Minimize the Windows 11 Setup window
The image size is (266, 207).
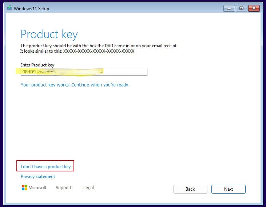[230, 8]
